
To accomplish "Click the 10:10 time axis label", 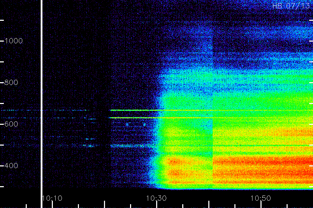I will [x=52, y=198].
